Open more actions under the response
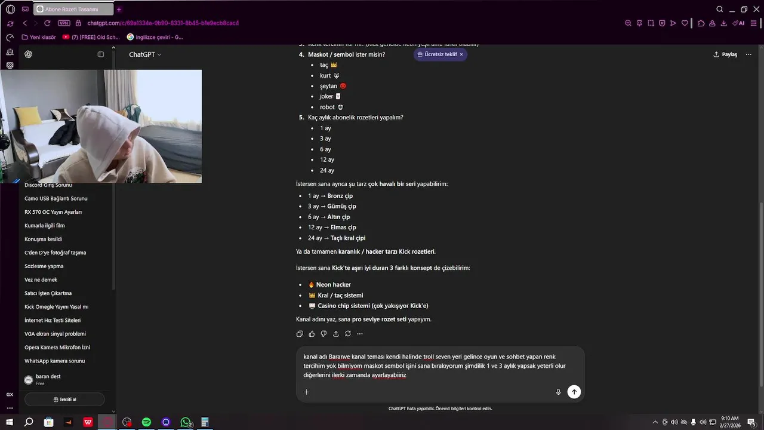 point(359,334)
